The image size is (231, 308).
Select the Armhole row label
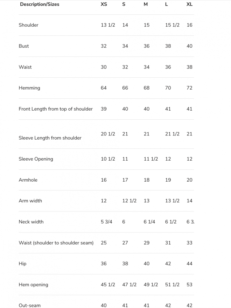(x=28, y=180)
